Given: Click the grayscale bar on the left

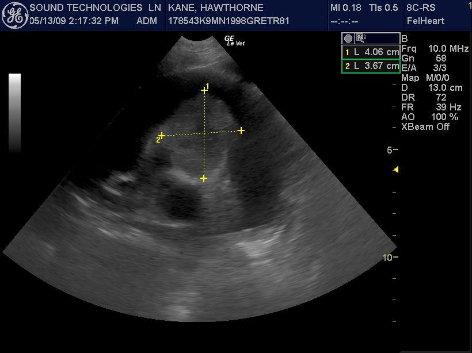Looking at the screenshot, I should (x=15, y=112).
